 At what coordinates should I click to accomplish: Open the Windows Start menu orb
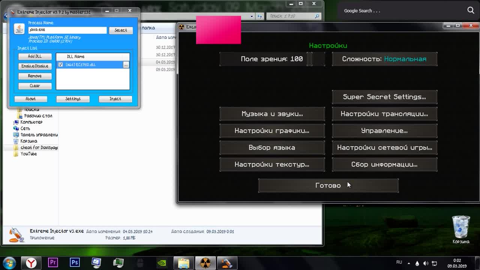[x=9, y=263]
